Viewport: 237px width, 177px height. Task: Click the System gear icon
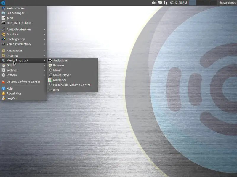(3, 75)
